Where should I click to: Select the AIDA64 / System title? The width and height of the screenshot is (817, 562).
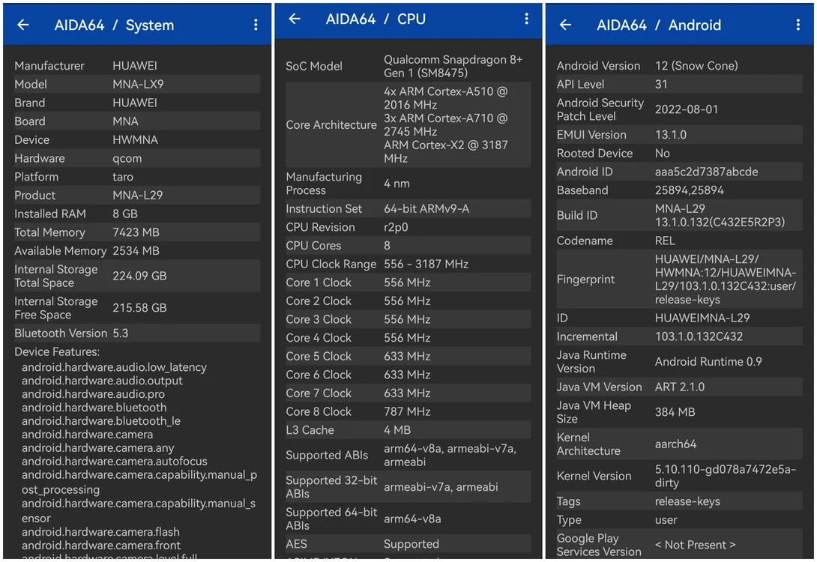click(x=114, y=25)
